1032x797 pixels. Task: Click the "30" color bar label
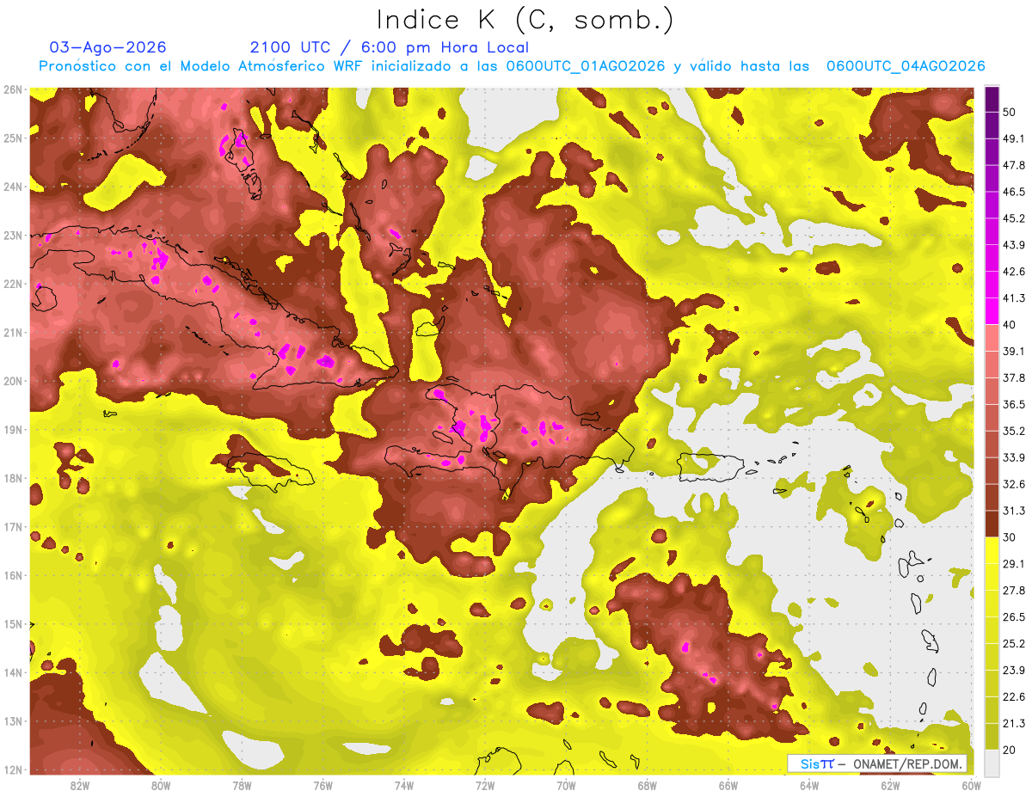coord(1010,537)
